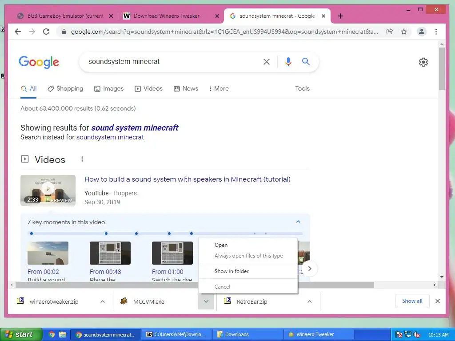Open the From 00:02 moment thumbnail

coord(48,253)
